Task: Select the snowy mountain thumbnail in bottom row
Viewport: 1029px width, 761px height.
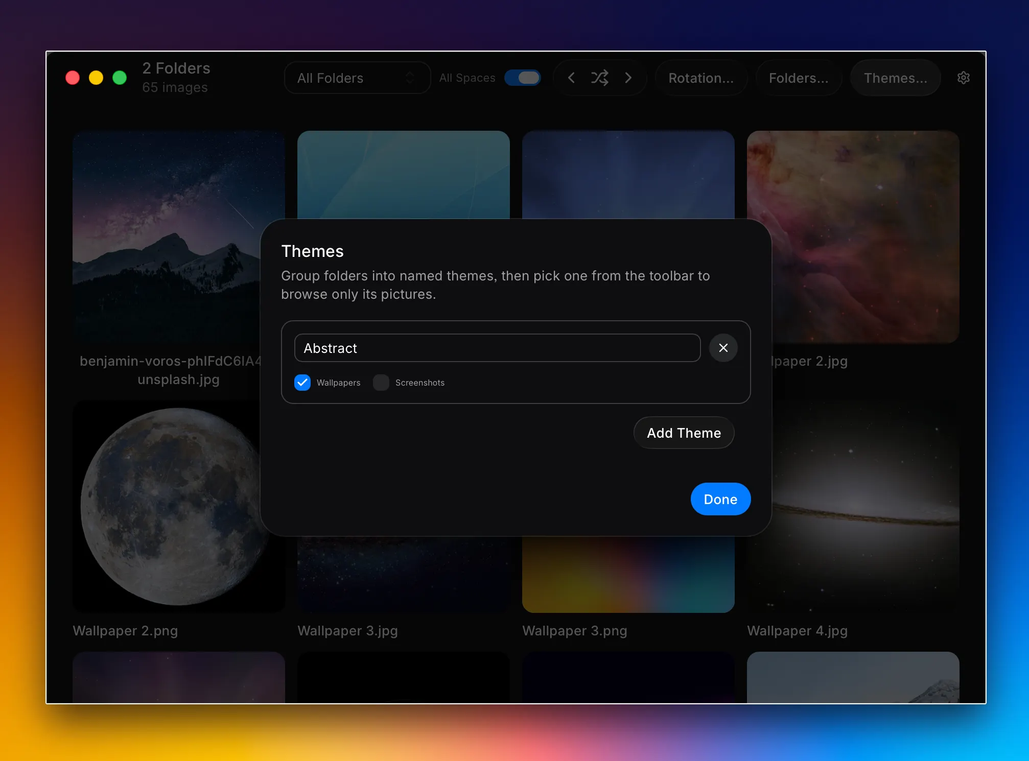Action: click(853, 677)
